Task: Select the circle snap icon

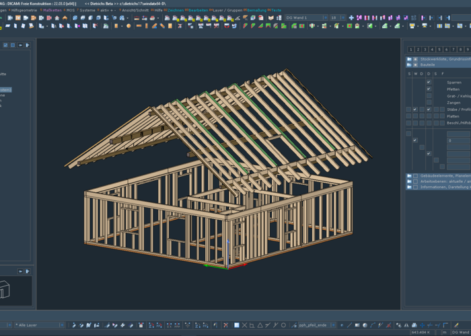Action: [x=283, y=325]
